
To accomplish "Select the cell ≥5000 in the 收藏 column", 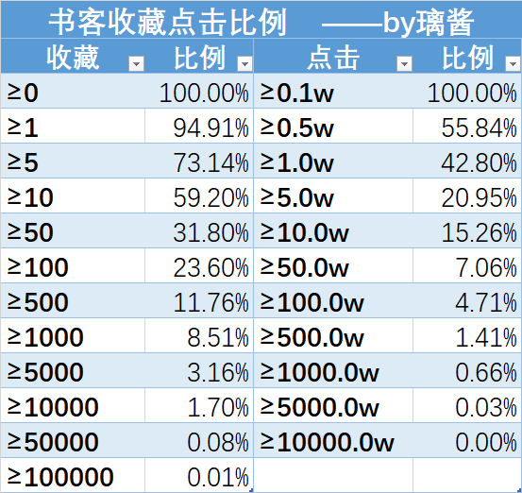I will tap(73, 371).
